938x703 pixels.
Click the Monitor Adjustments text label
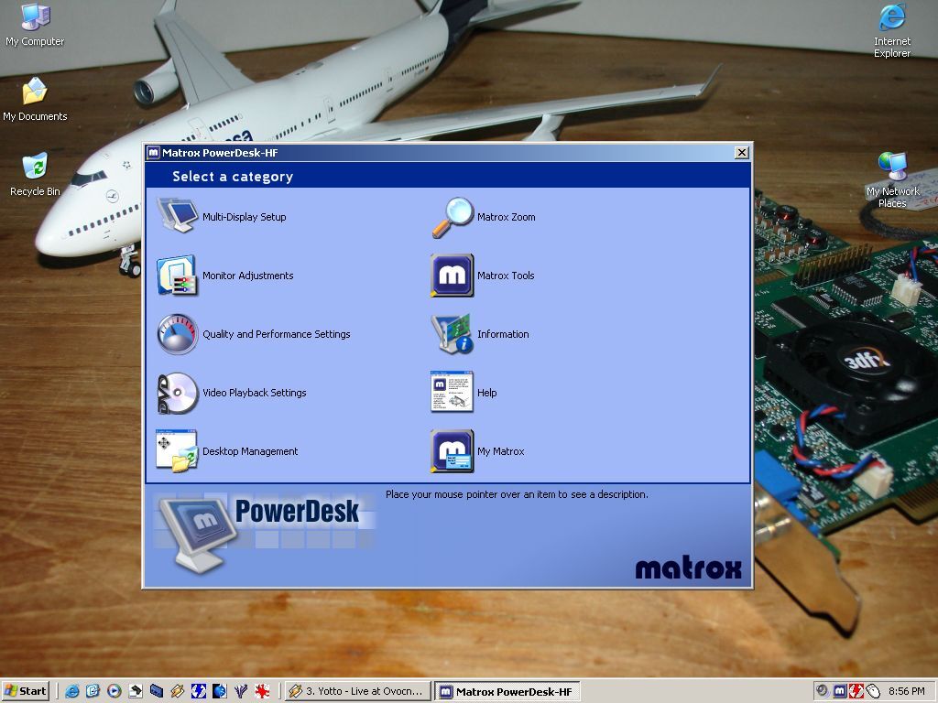coord(247,276)
